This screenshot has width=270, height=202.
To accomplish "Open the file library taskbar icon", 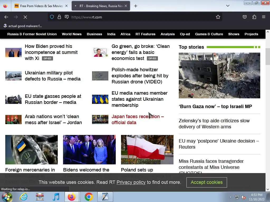I will click(40, 197).
